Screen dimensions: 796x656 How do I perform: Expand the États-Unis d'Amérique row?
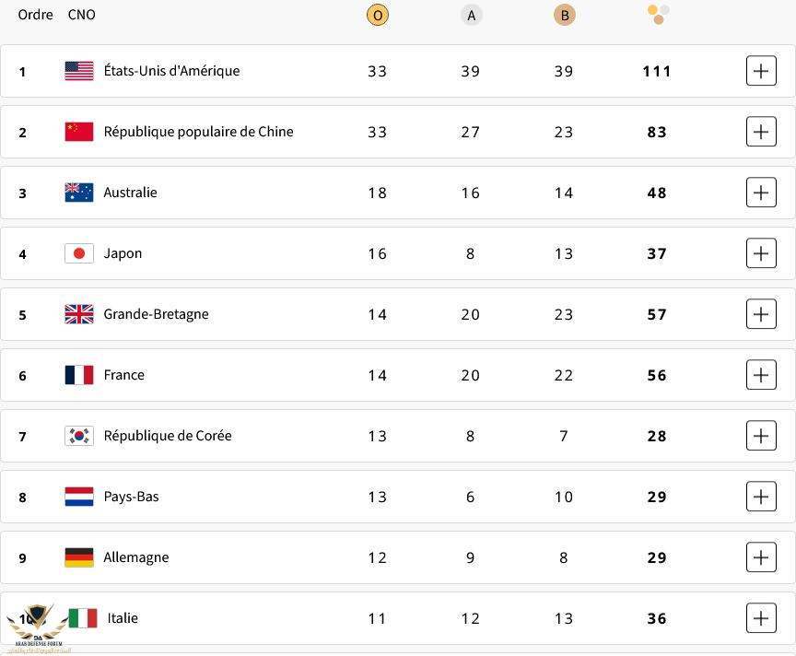tap(761, 71)
